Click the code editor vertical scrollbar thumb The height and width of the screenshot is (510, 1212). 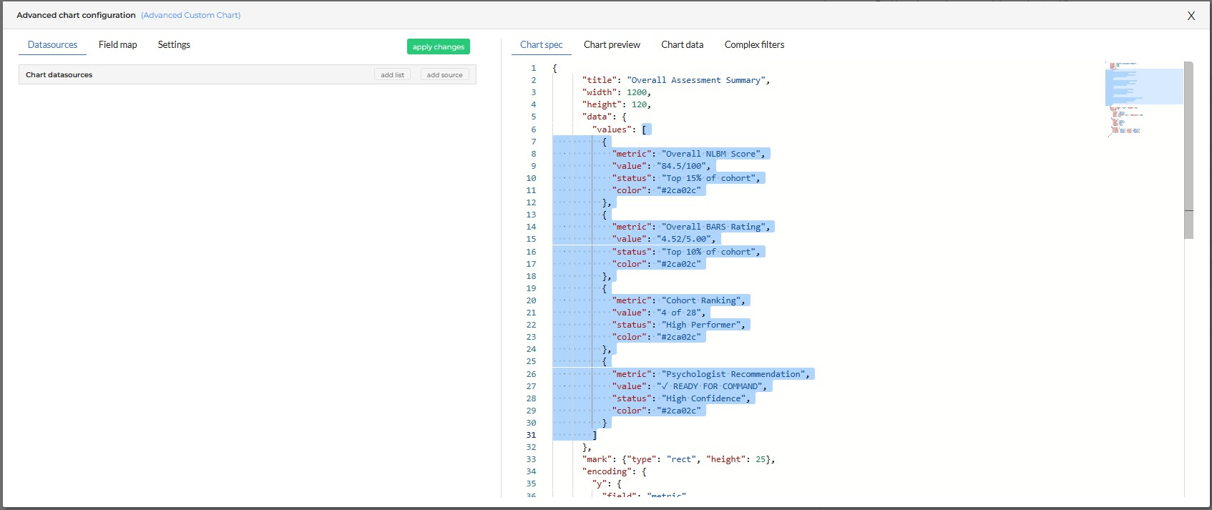coord(1188,150)
